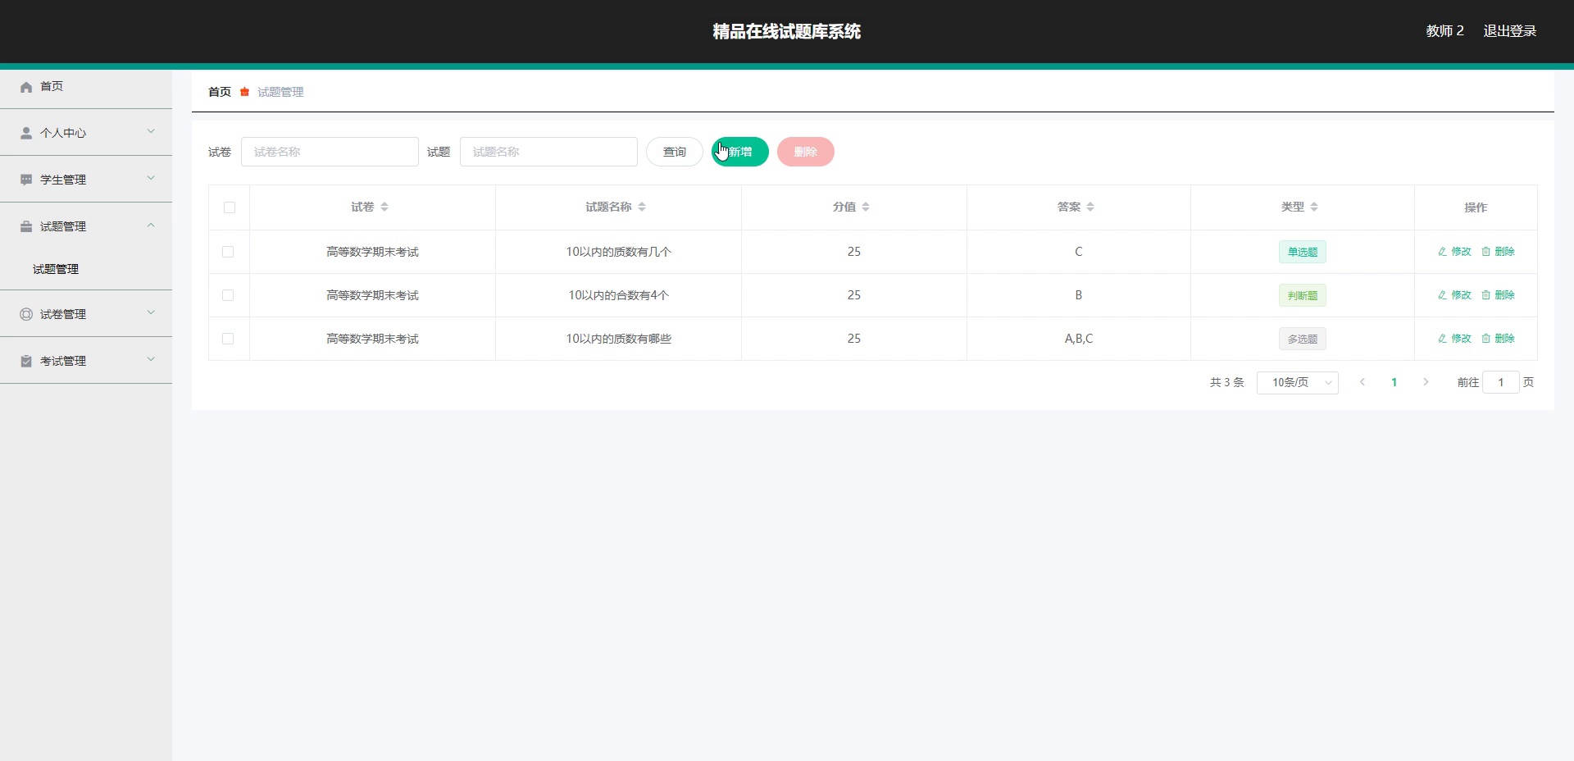
Task: Select the checkbox for 10以内的质数有哪些 row
Action: [228, 339]
